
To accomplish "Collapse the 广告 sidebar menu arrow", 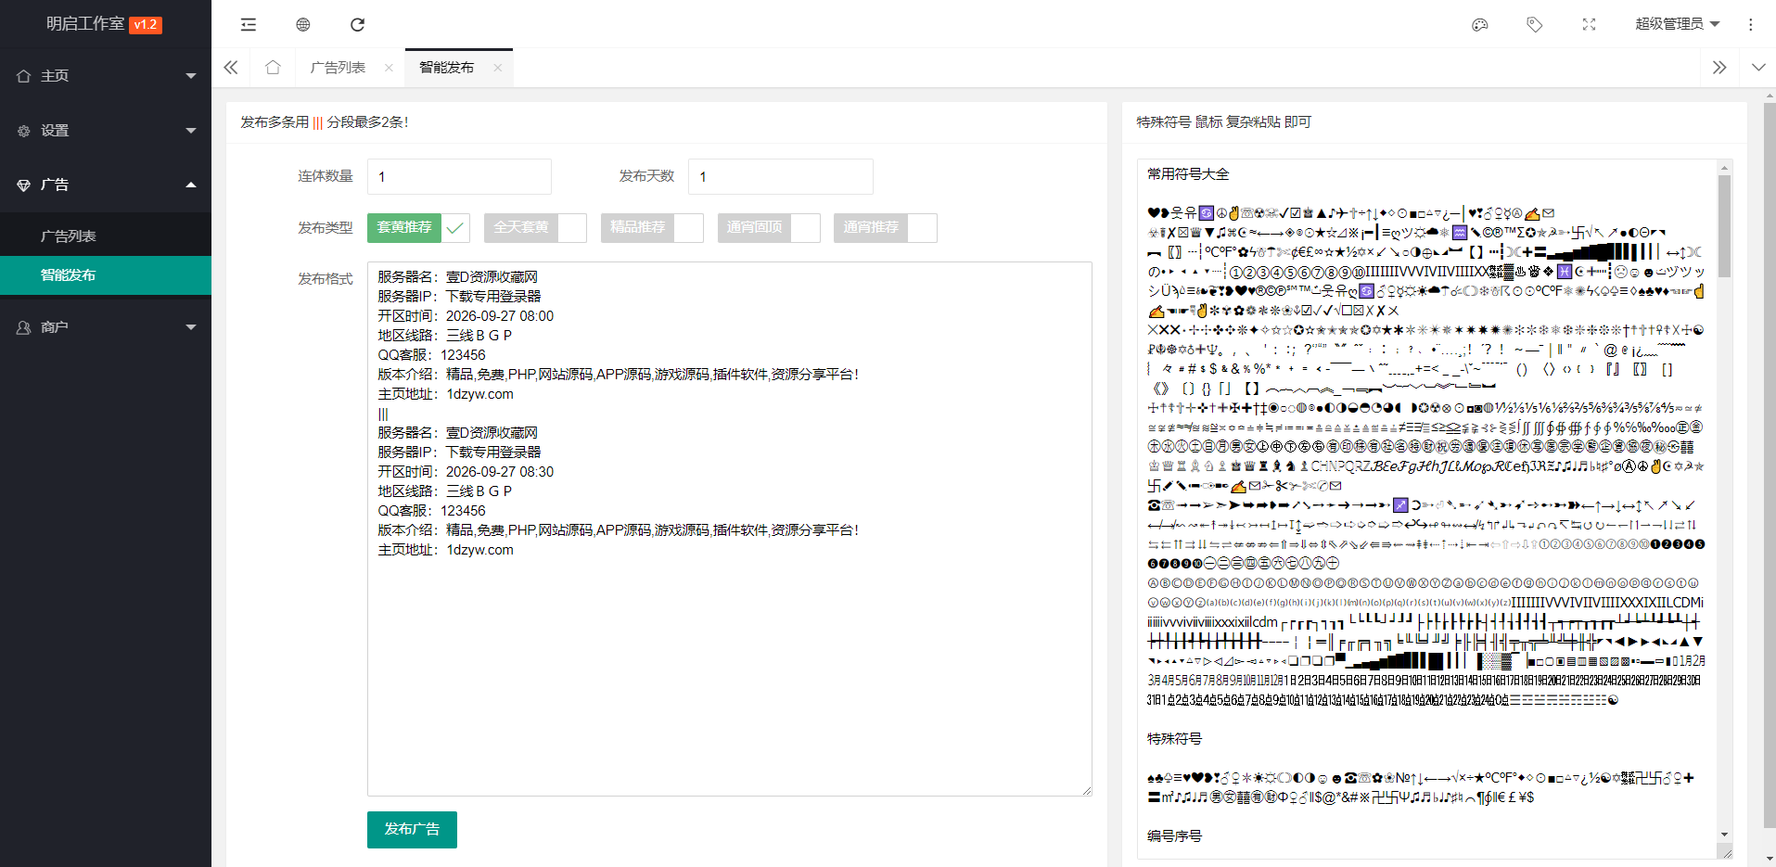I will click(191, 185).
